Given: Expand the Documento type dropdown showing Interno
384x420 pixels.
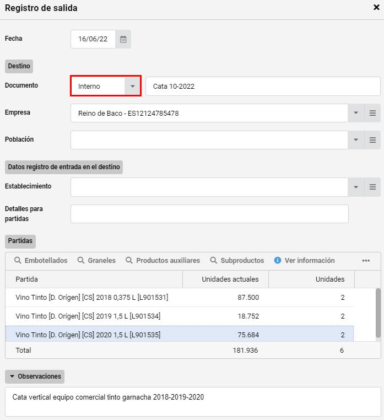Looking at the screenshot, I should pyautogui.click(x=133, y=86).
